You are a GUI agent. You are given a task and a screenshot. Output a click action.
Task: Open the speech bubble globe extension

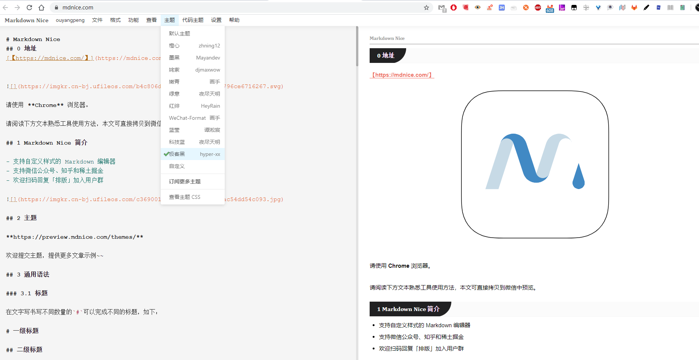(x=610, y=8)
